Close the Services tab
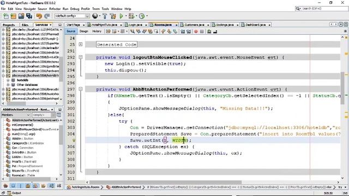 [x=51, y=24]
